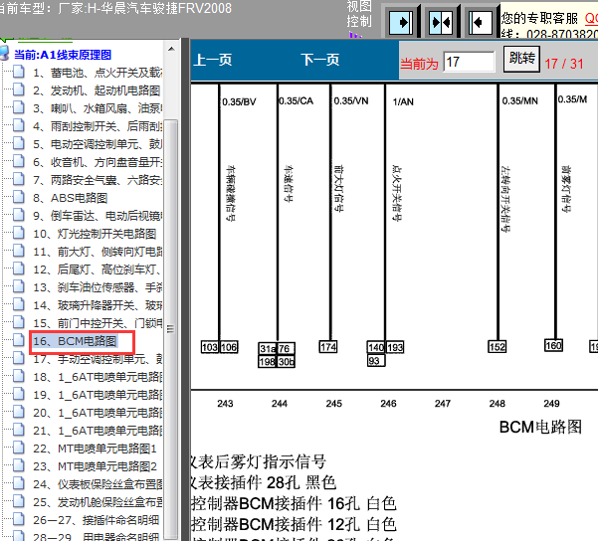Click connector reference box 193

click(395, 347)
